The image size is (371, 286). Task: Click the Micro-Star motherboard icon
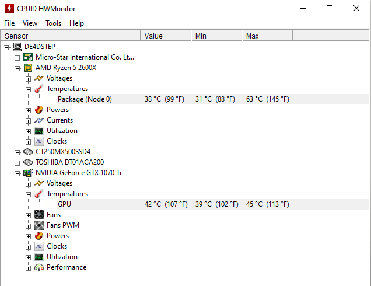pyautogui.click(x=28, y=57)
